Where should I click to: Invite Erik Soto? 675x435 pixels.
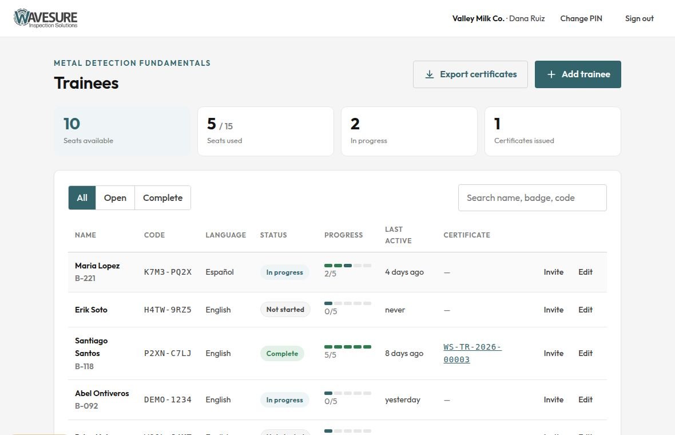tap(554, 310)
